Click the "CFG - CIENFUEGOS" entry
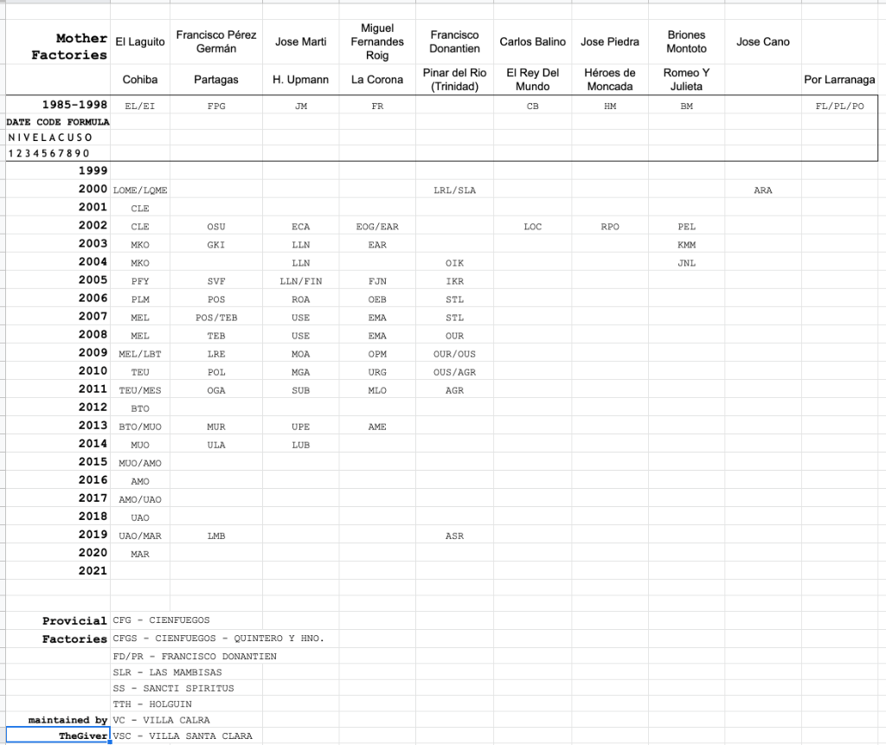Viewport: 886px width, 745px height. point(161,620)
